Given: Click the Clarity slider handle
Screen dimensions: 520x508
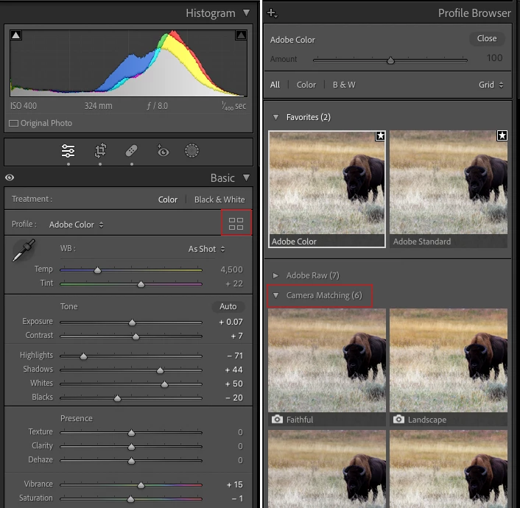Looking at the screenshot, I should pos(131,447).
